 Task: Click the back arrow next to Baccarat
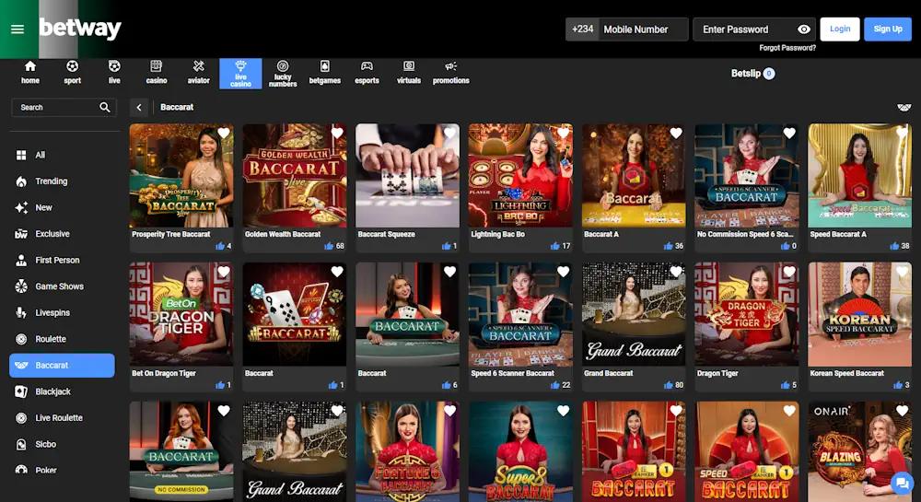[x=139, y=108]
